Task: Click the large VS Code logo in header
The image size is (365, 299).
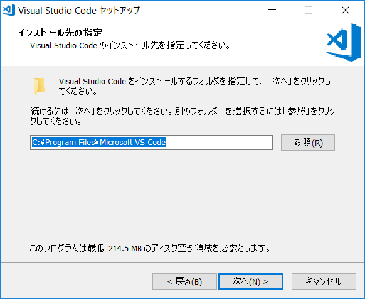Action: tap(342, 42)
